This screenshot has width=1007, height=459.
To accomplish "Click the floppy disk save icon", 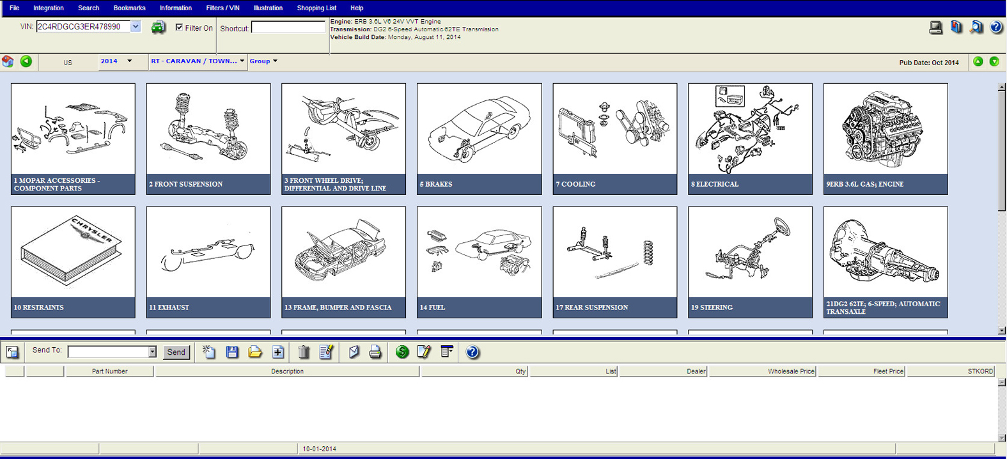I will coord(232,352).
